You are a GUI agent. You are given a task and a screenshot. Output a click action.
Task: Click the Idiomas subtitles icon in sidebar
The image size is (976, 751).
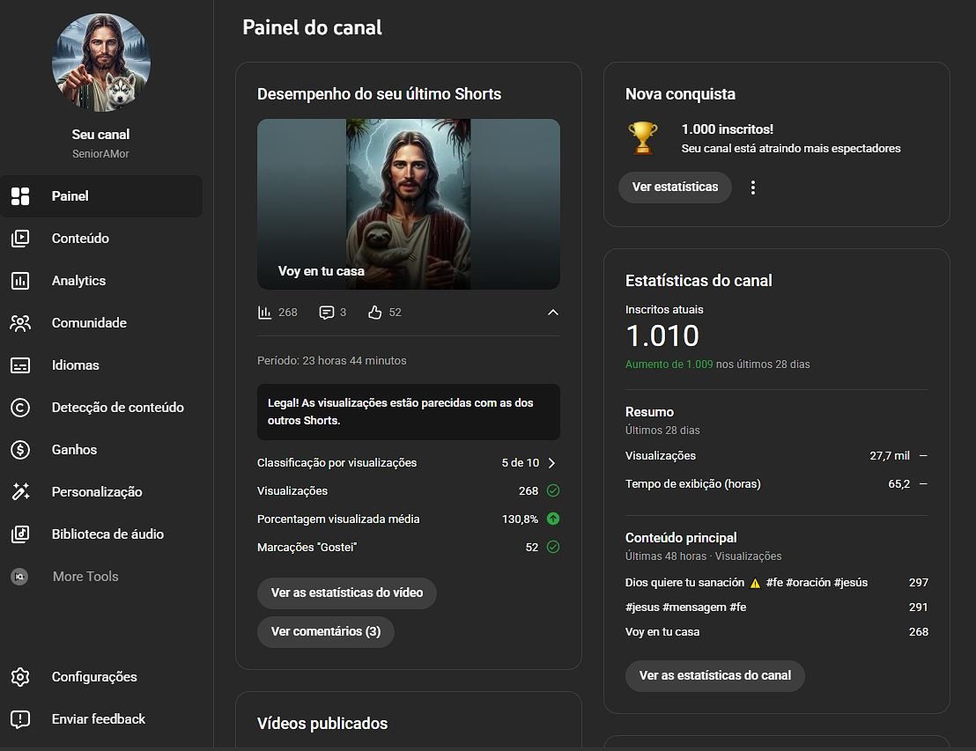pos(20,365)
